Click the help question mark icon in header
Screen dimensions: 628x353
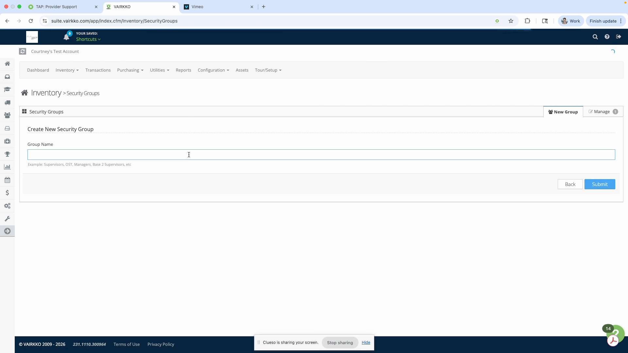[607, 37]
